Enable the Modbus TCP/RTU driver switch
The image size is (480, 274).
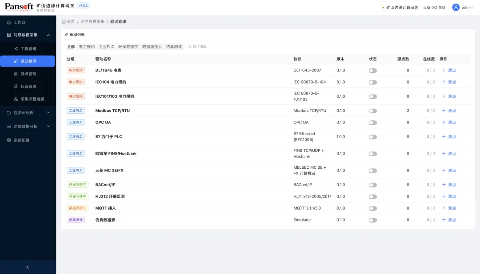tap(372, 111)
